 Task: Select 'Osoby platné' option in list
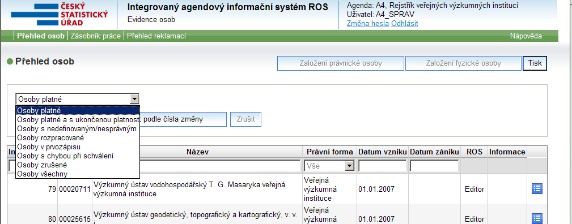tap(78, 110)
